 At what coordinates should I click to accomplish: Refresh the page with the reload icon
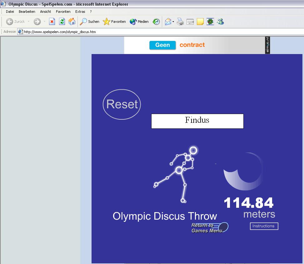62,22
